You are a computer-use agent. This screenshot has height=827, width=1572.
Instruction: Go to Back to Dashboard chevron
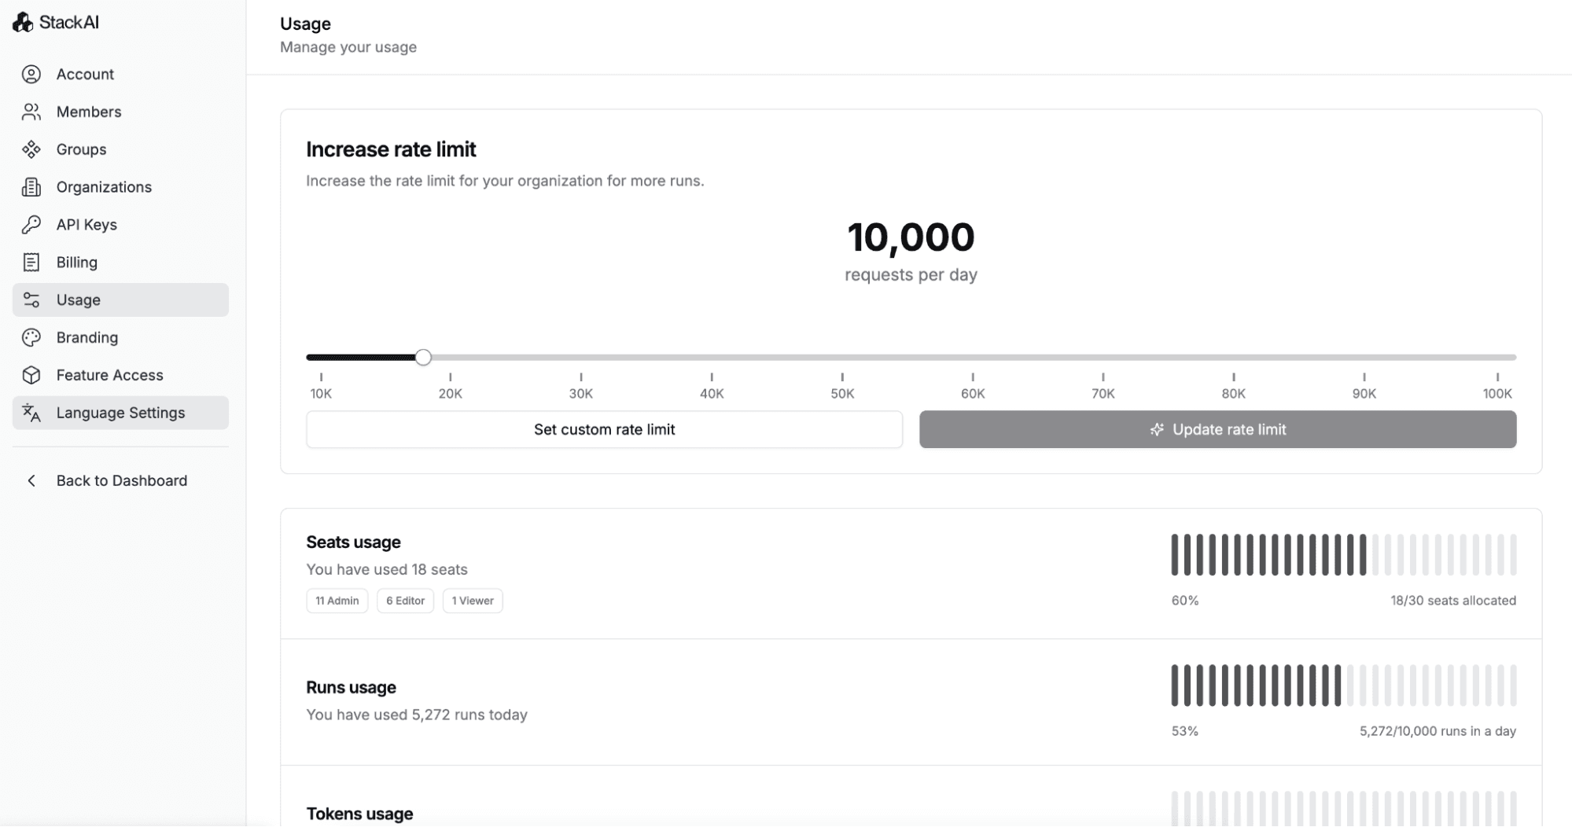(31, 481)
